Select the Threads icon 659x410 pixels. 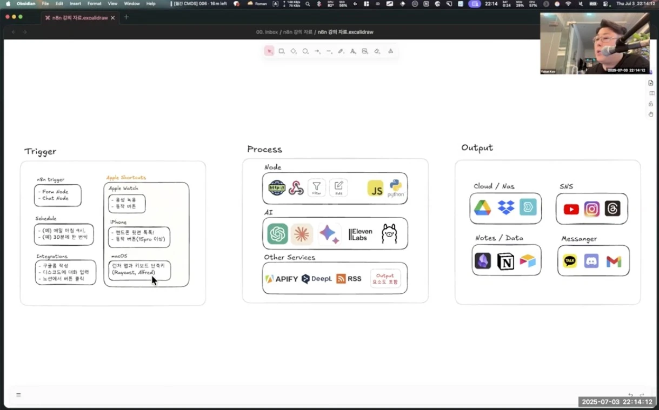pos(613,209)
